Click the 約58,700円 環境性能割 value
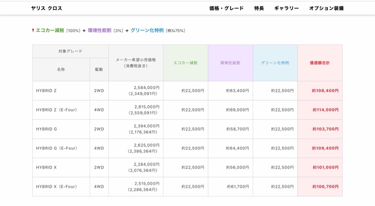Image resolution: width=375 pixels, height=206 pixels. coord(238,129)
